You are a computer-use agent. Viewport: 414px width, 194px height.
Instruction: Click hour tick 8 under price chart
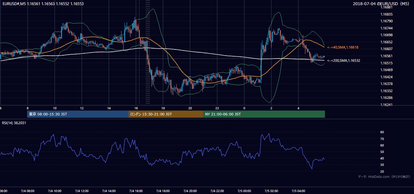[28, 108]
